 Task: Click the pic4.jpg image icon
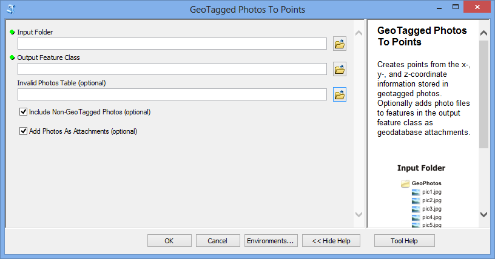coord(416,218)
